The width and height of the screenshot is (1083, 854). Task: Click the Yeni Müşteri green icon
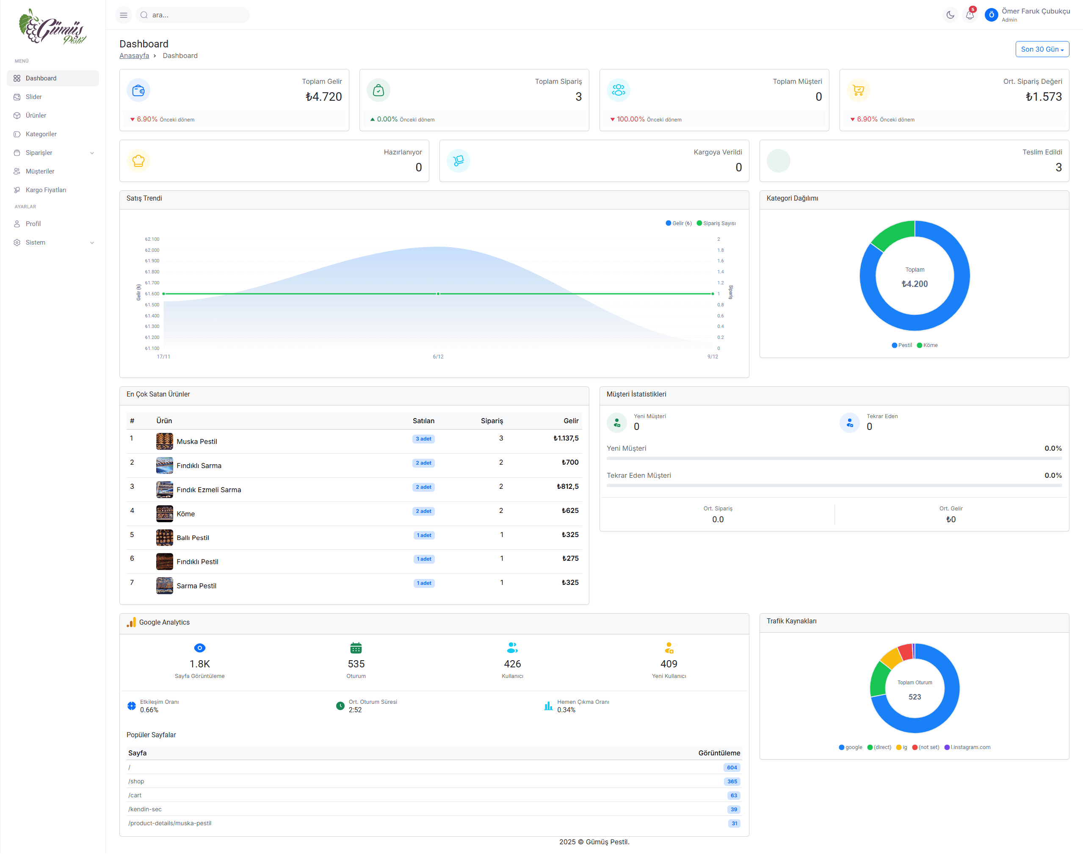(x=617, y=423)
